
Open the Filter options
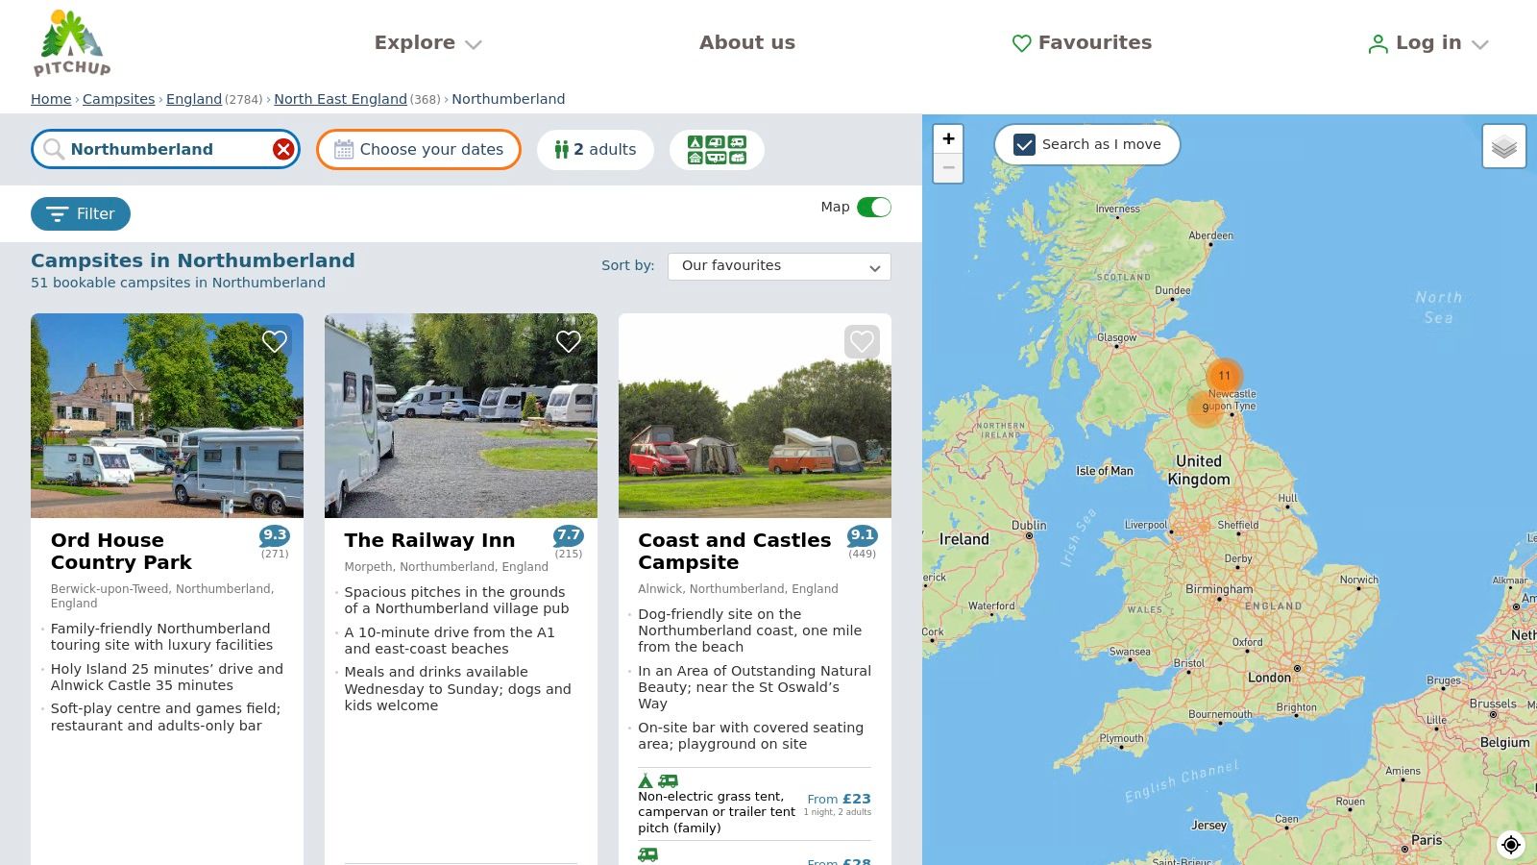[81, 213]
